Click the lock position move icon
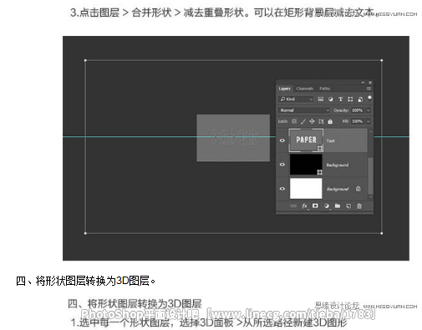 click(x=312, y=121)
